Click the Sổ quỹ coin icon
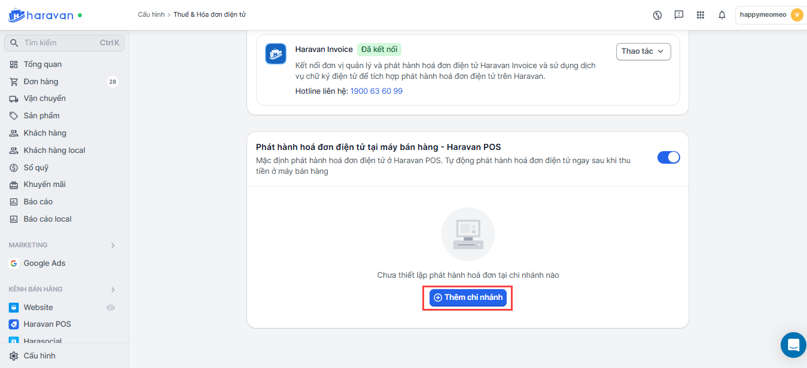The width and height of the screenshot is (807, 368). (14, 168)
